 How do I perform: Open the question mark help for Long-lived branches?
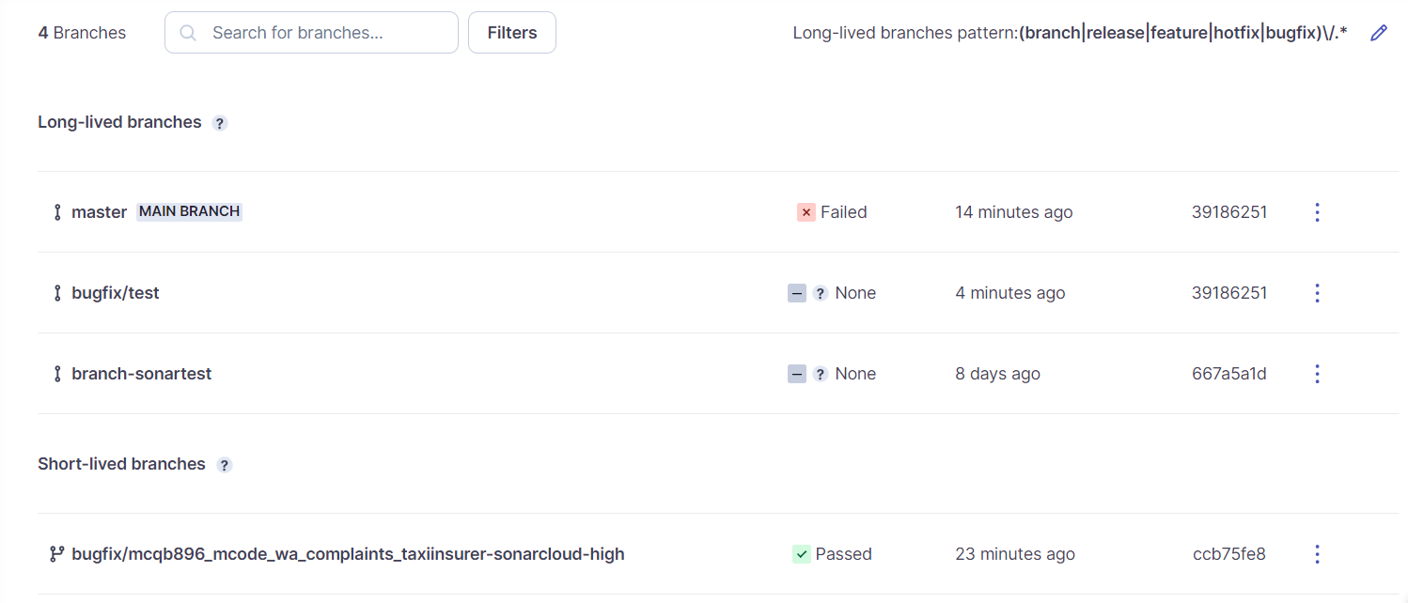[219, 122]
